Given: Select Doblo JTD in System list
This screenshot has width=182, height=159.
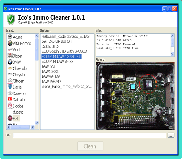Looking at the screenshot, I should click(50, 47).
